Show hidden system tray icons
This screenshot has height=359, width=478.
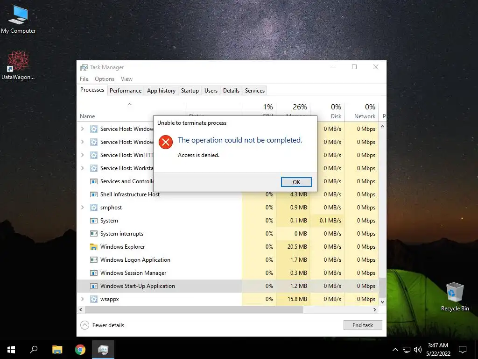click(x=395, y=350)
